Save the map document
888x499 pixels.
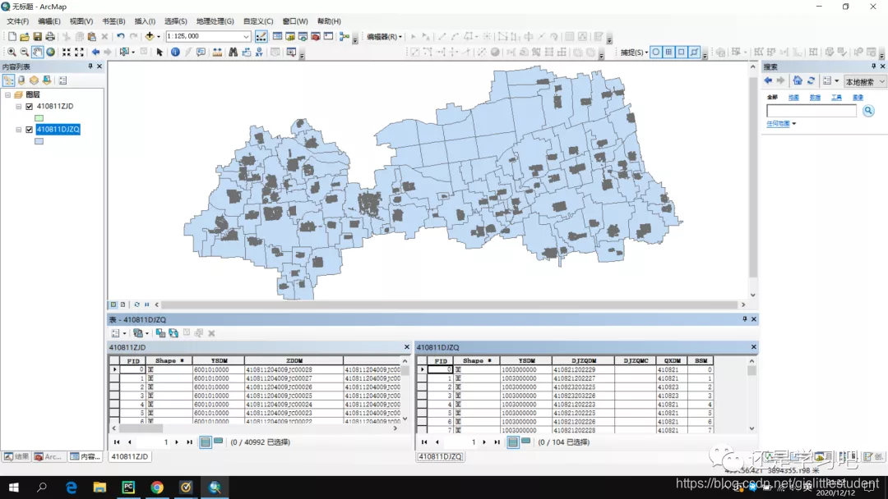[37, 37]
